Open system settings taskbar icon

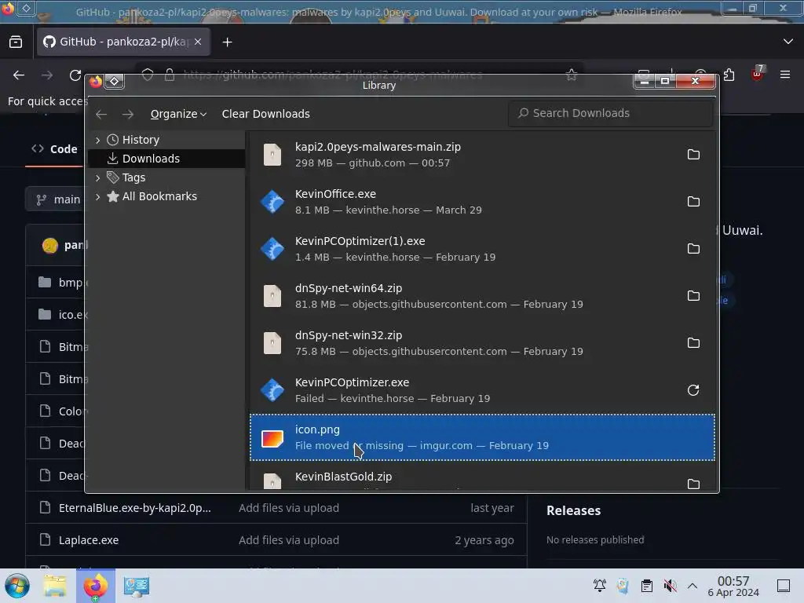click(x=136, y=586)
